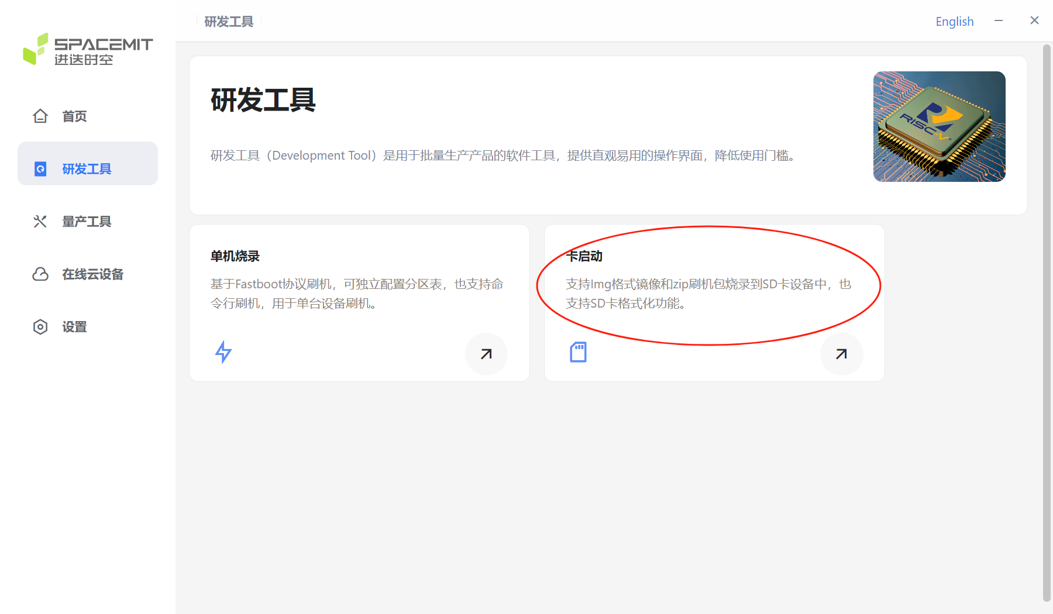Minimize the application window

[999, 20]
